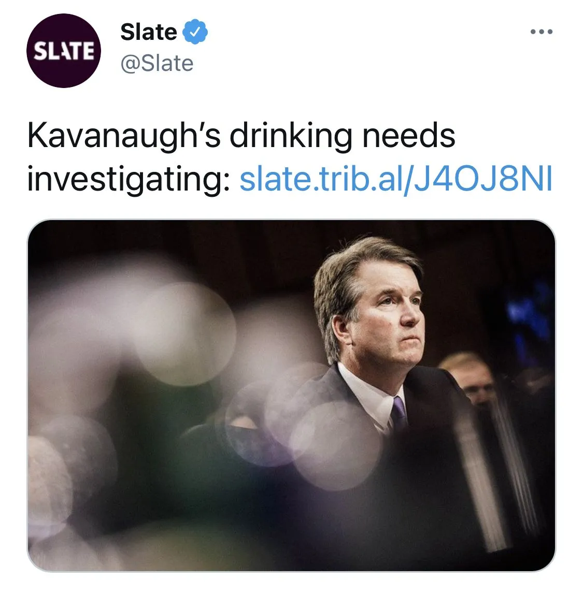The height and width of the screenshot is (596, 583).
Task: Open the @Slate handle link
Action: pos(157,63)
